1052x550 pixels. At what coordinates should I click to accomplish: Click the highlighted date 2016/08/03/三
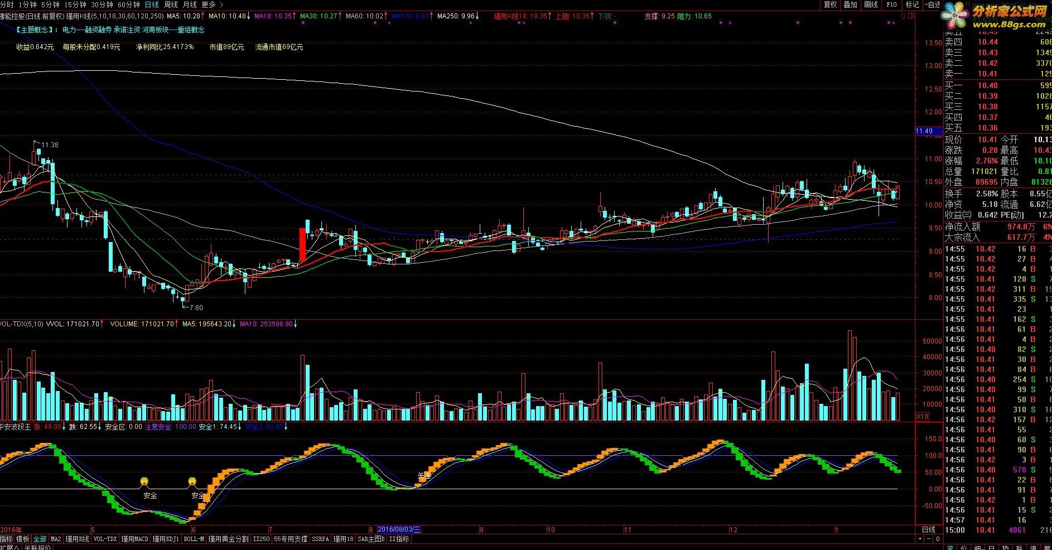(399, 529)
